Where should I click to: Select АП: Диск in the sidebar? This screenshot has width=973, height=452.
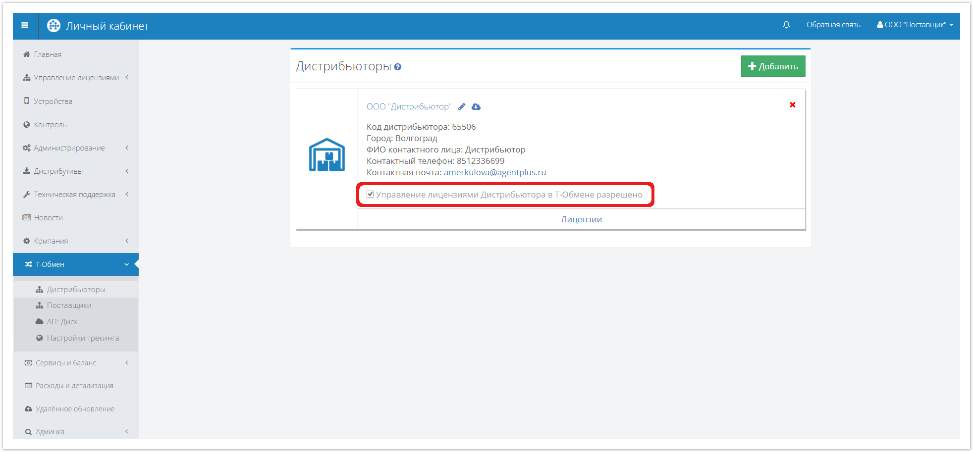tap(62, 322)
